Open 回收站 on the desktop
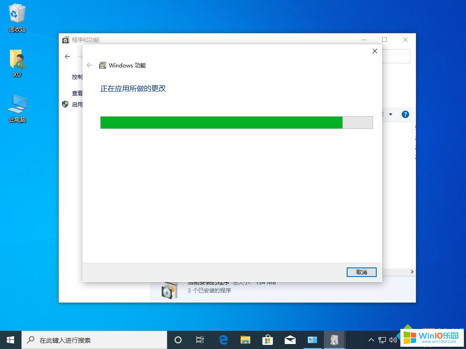466x349 pixels. point(16,16)
